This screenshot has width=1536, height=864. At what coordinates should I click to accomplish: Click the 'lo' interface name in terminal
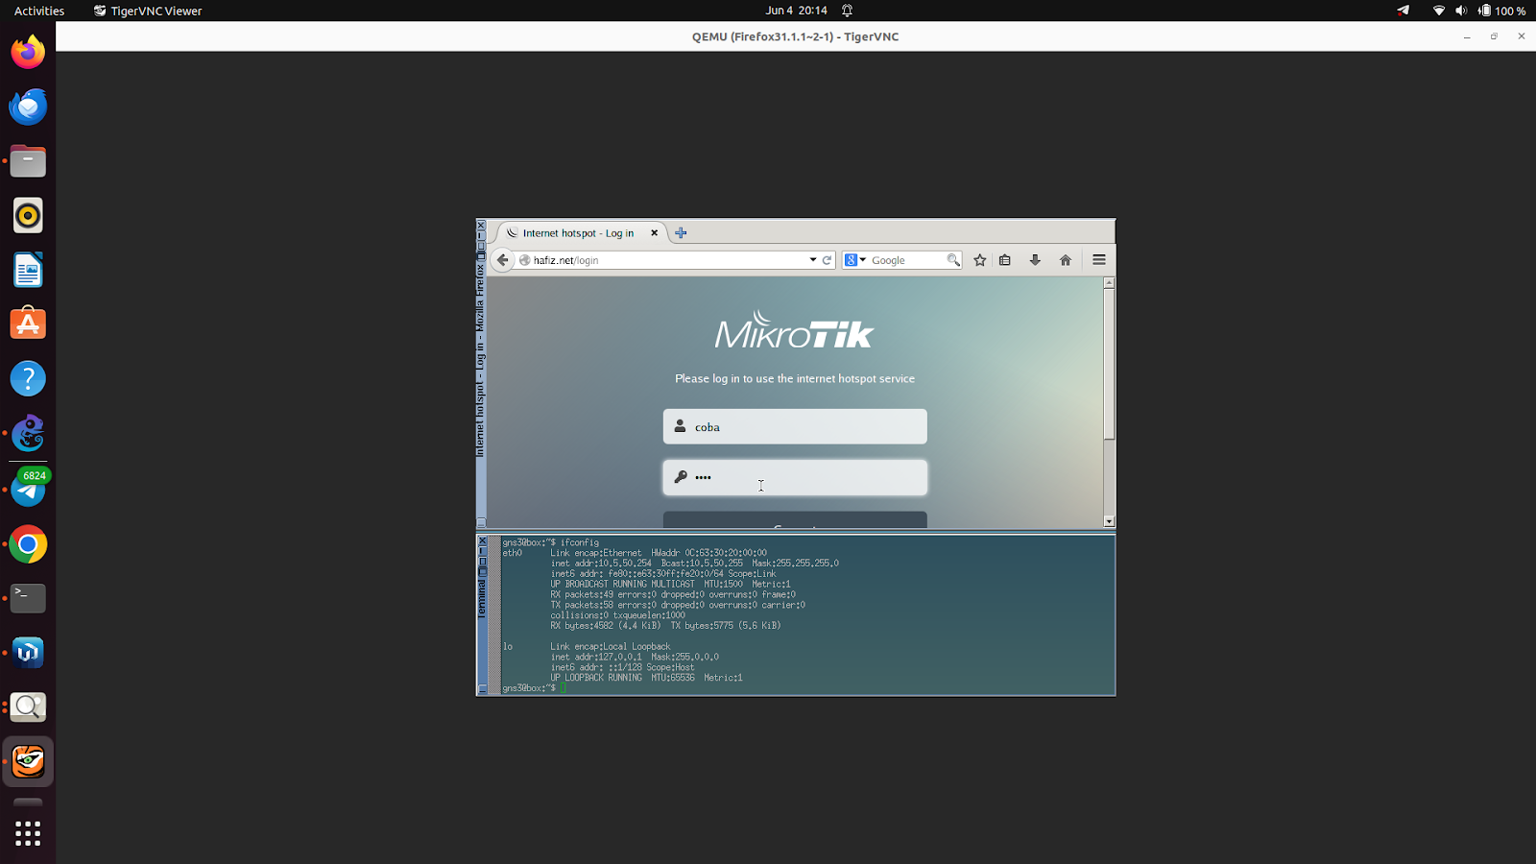click(508, 646)
